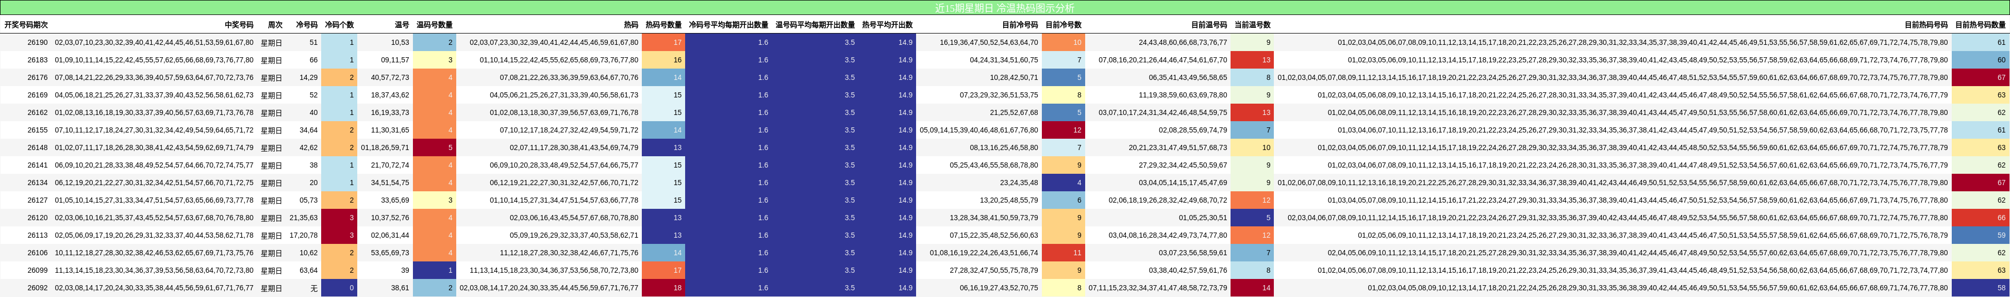
Task: Select period number 26106
Action: pyautogui.click(x=38, y=253)
